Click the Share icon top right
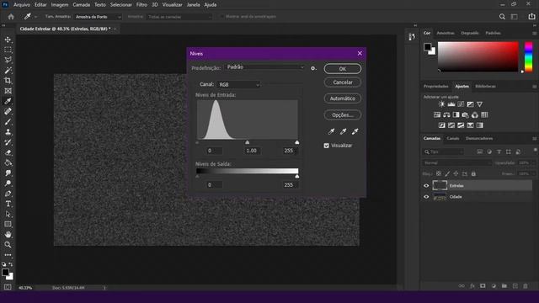Image resolution: width=539 pixels, height=303 pixels. pyautogui.click(x=531, y=17)
